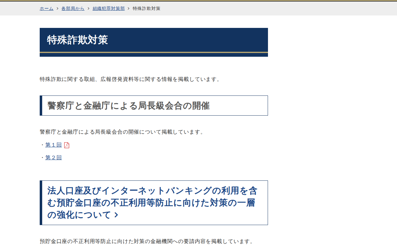This screenshot has width=397, height=248.
Task: Click the sentence 預貯金口座の不正利用等防止に向けた対策の金融機関への要請内容
Action: 147,241
